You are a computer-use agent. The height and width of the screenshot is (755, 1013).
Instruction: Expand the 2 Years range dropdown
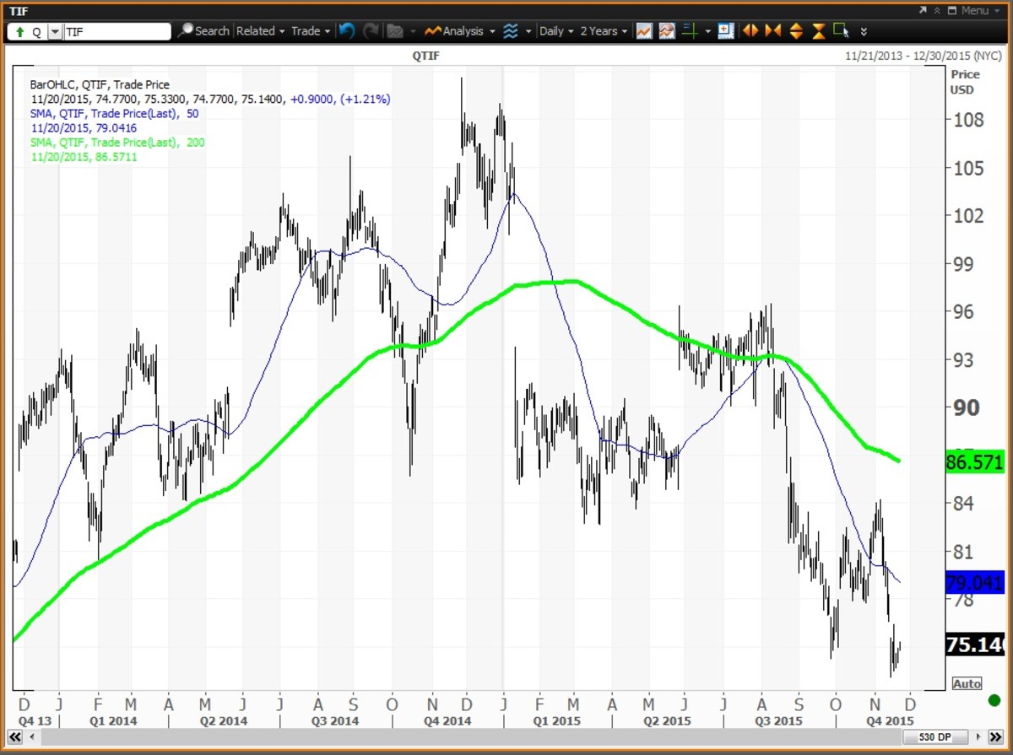[x=604, y=31]
